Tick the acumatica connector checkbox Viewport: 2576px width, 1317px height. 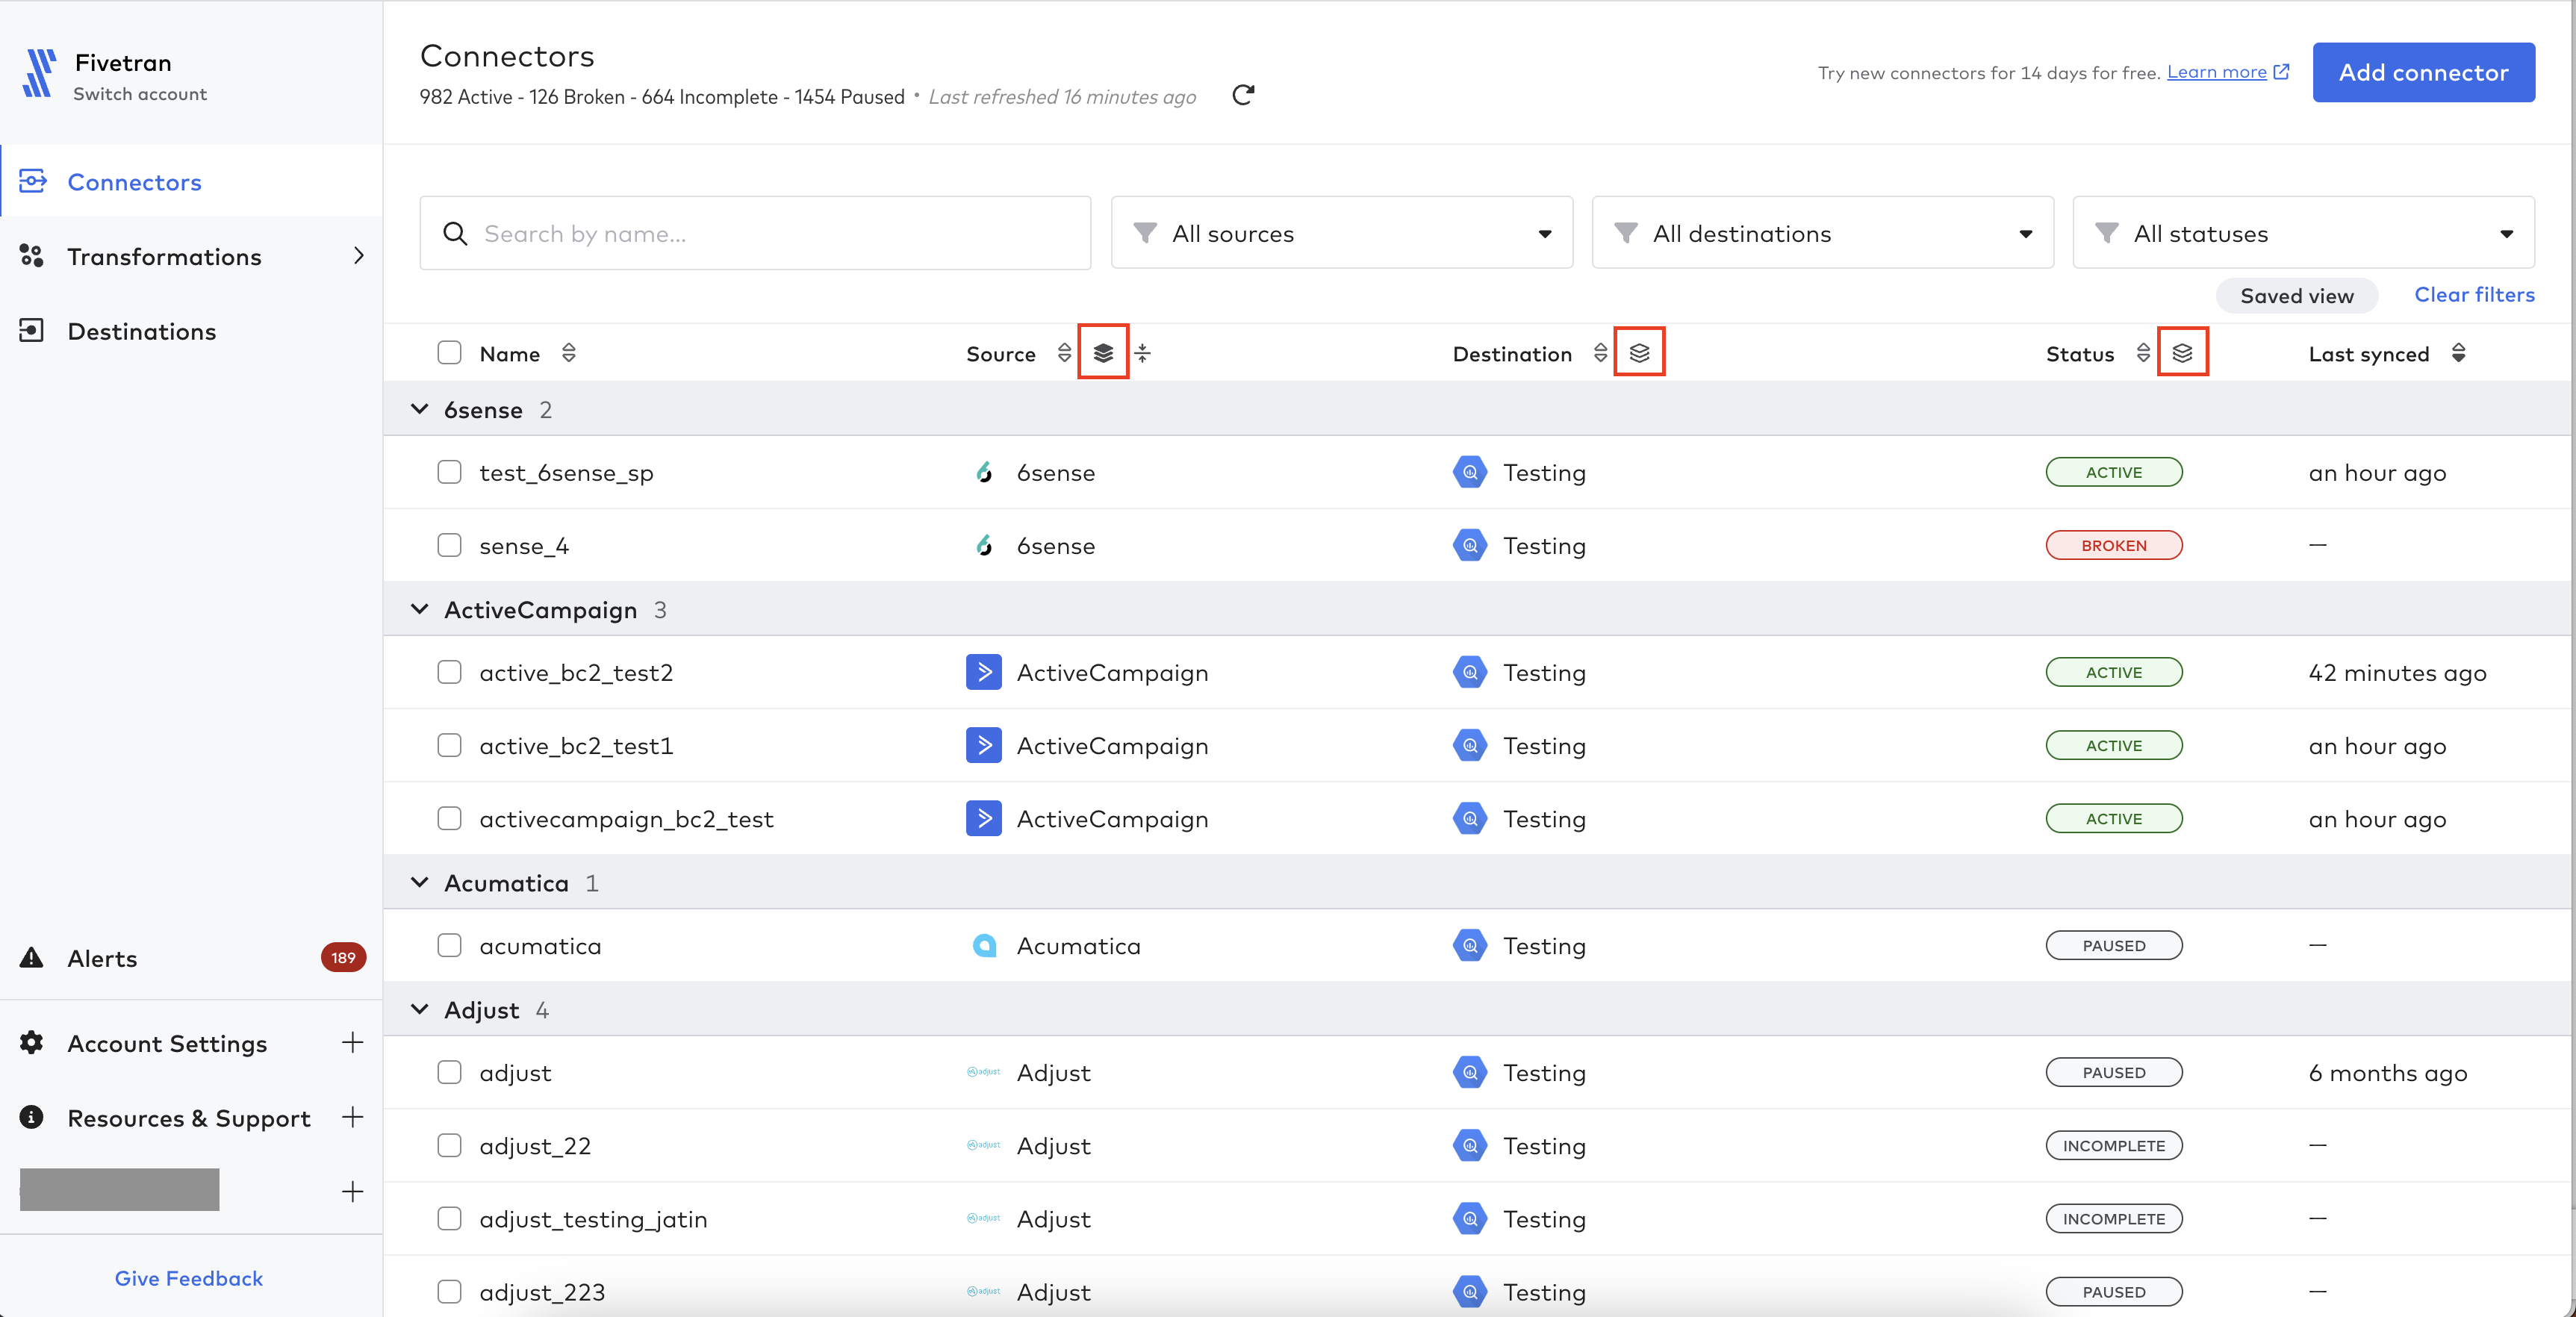click(x=449, y=945)
